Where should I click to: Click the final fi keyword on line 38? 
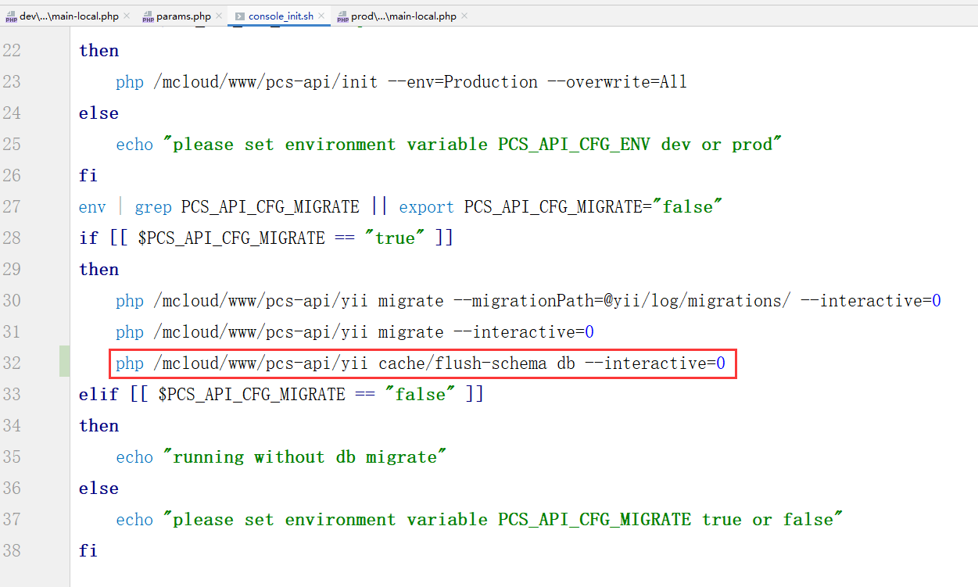(88, 551)
